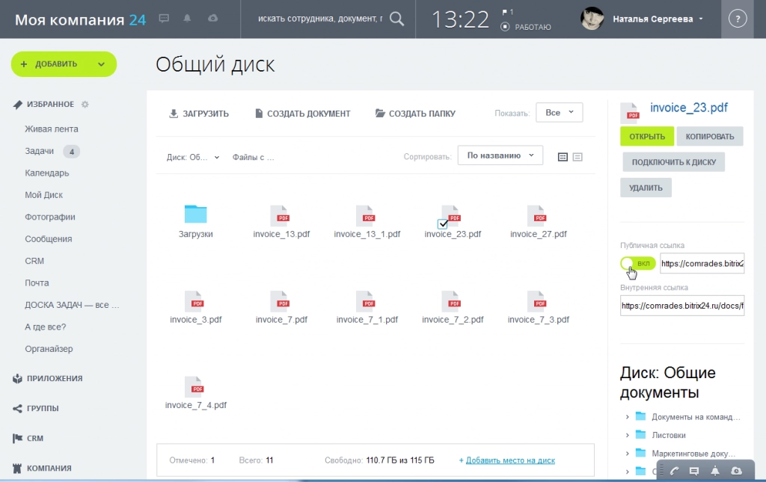The height and width of the screenshot is (482, 766).
Task: Open the Показать 'Все' filter dropdown
Action: click(x=559, y=113)
